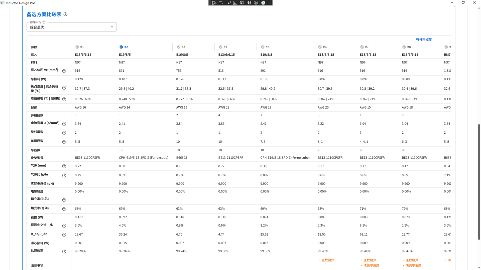Activate the select element pointer tool
Image resolution: width=481 pixels, height=270 pixels.
coord(228,3)
